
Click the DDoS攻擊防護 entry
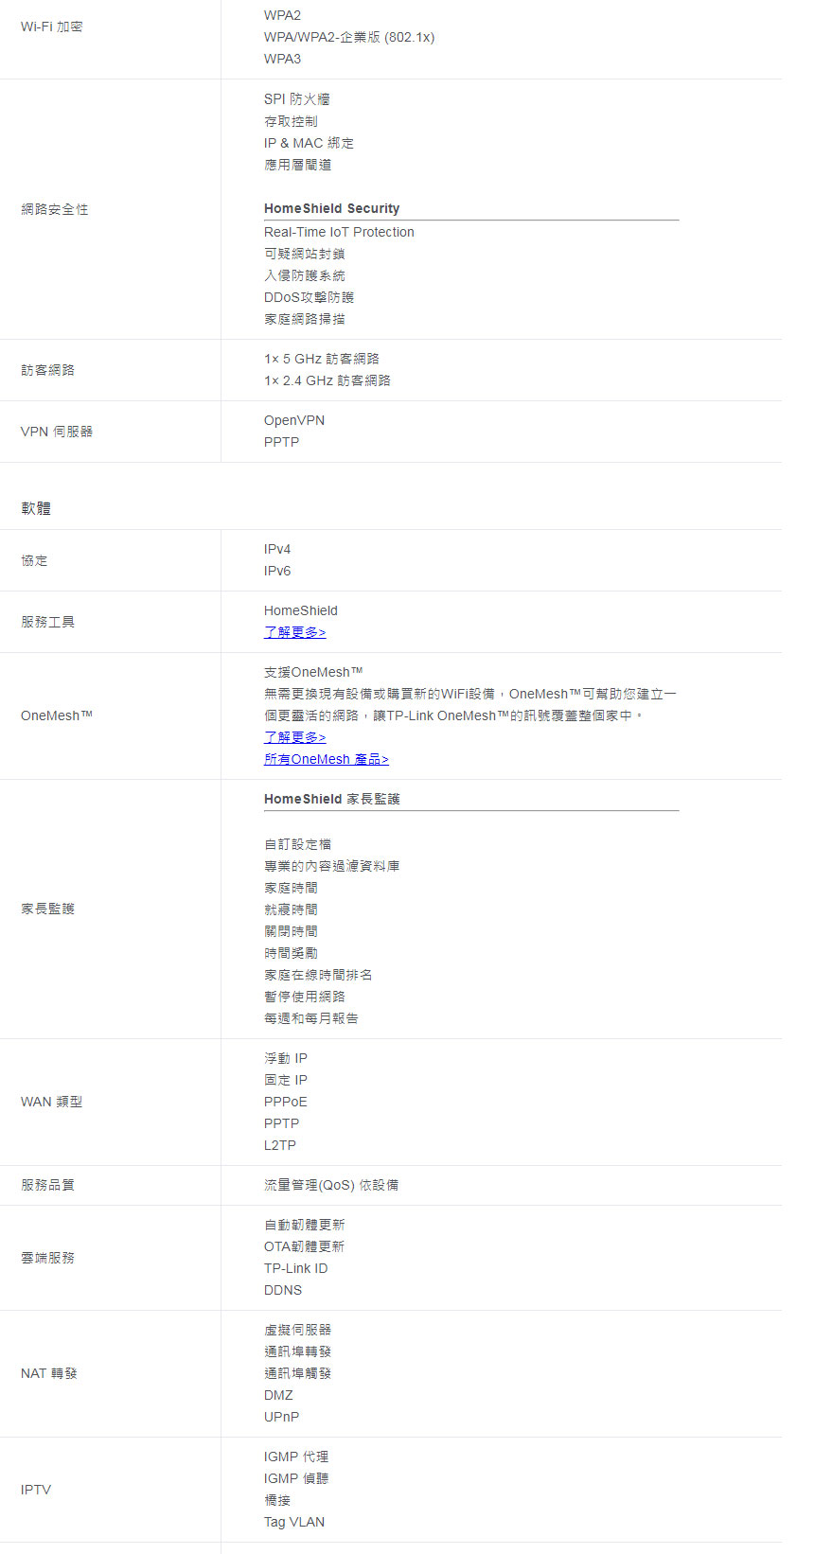309,297
